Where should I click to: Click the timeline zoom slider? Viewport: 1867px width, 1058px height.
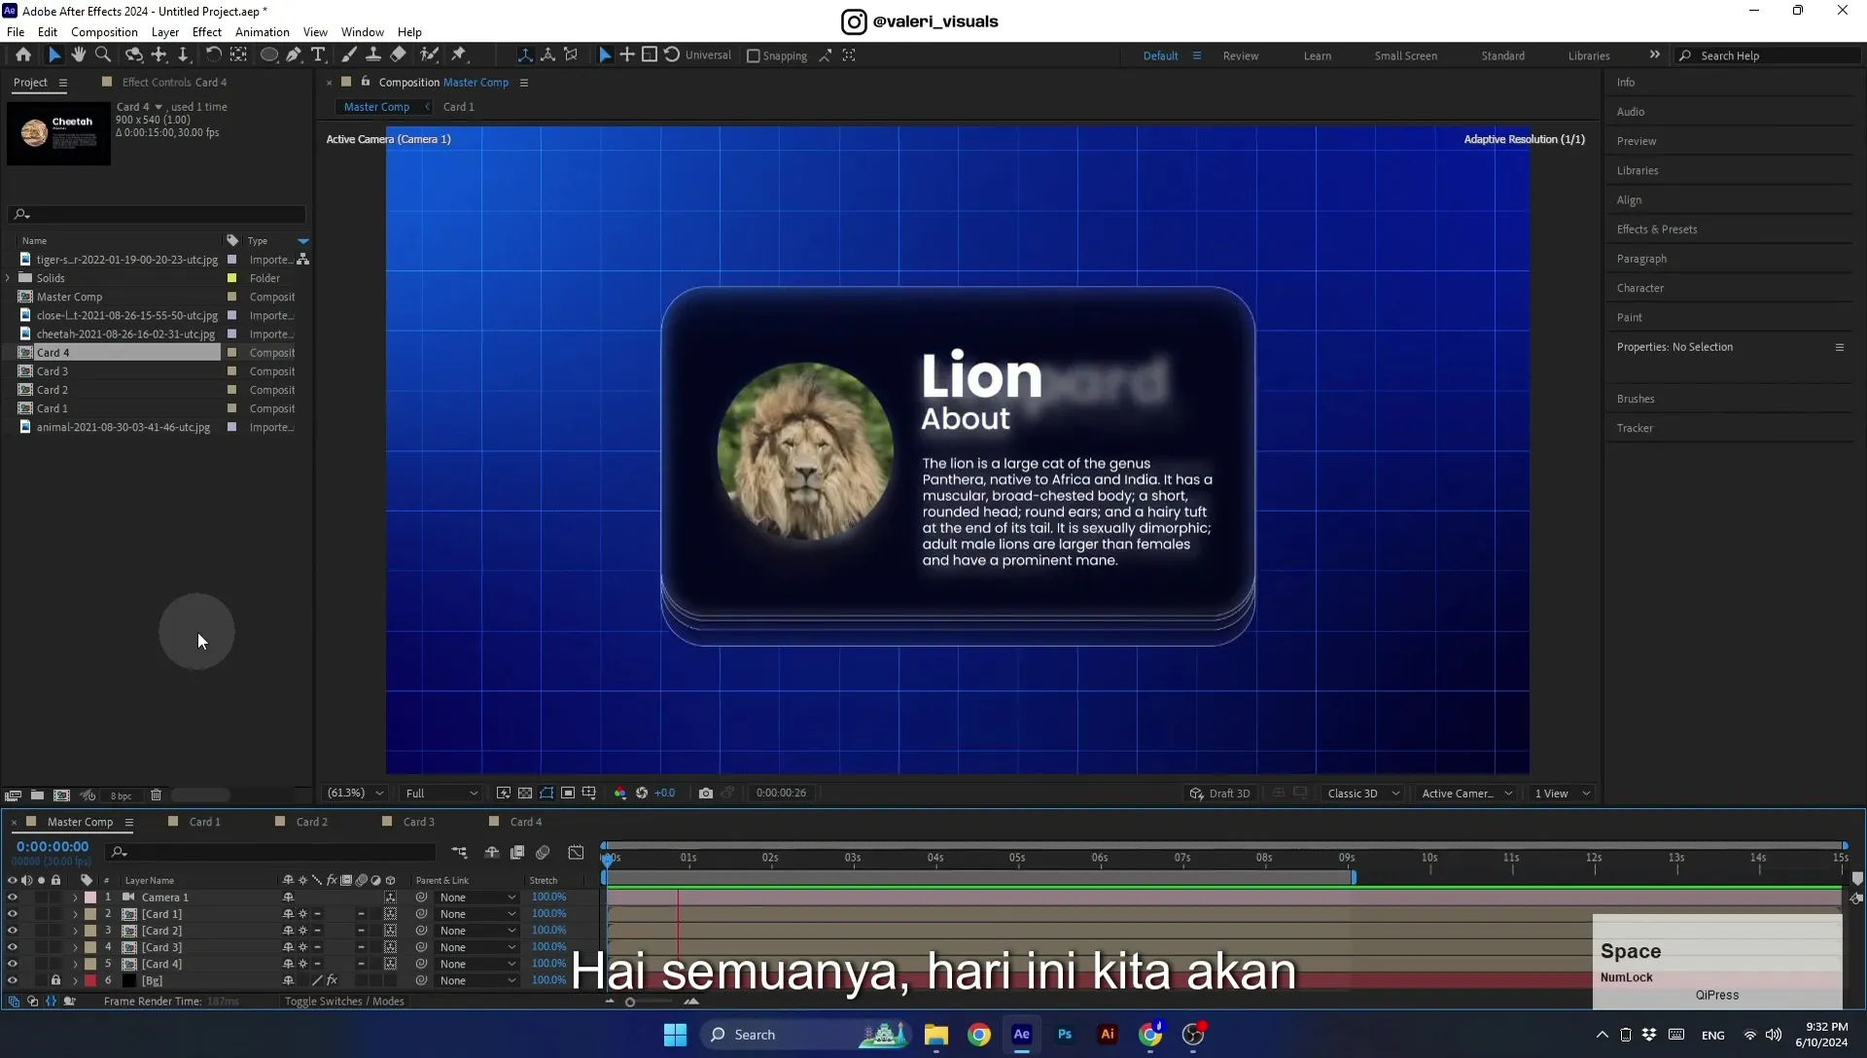coord(630,1003)
